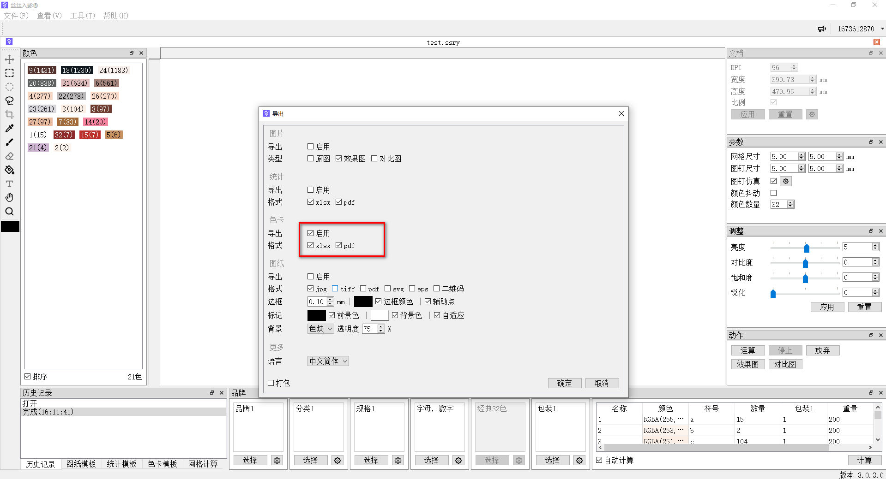Check the svg format option

coord(387,289)
